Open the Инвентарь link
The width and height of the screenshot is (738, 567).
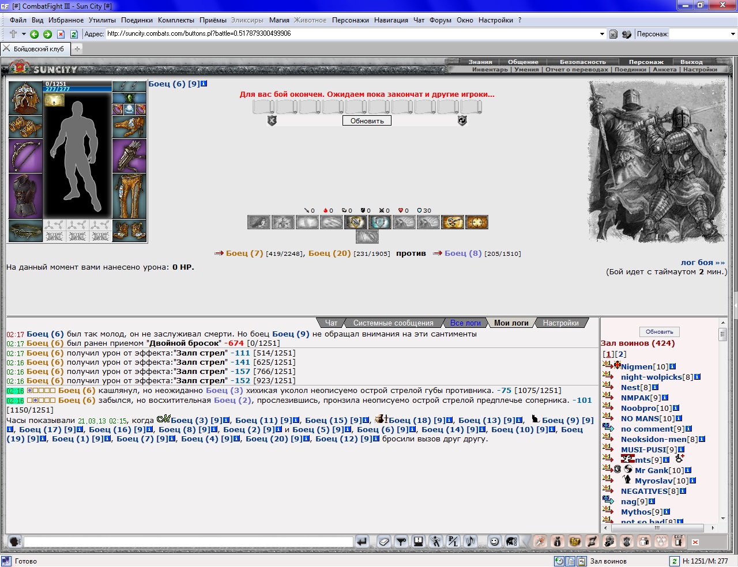click(x=490, y=69)
